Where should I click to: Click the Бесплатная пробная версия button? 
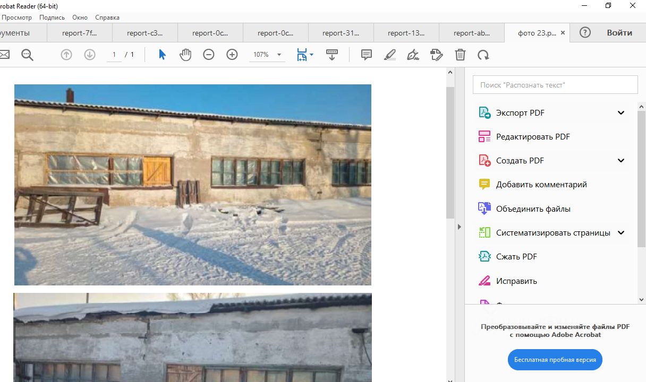[x=555, y=360]
